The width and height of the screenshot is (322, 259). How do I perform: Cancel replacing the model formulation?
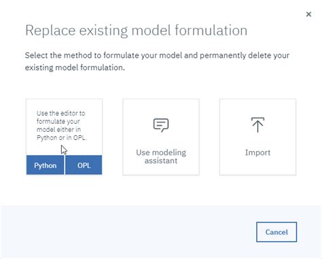coord(276,232)
